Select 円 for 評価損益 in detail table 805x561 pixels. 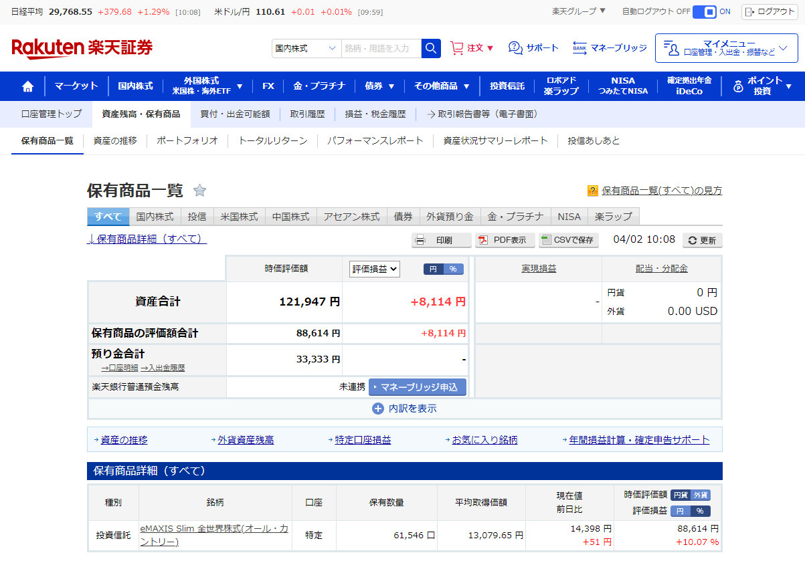tap(680, 511)
